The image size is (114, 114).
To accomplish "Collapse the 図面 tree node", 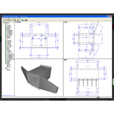I will point(3,68).
